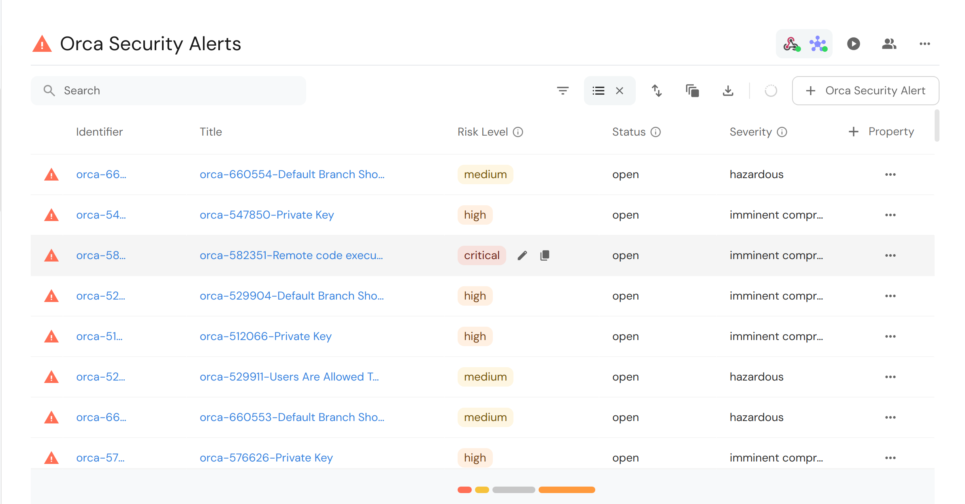Open the data sources graph icon
965x504 pixels.
[x=818, y=44]
